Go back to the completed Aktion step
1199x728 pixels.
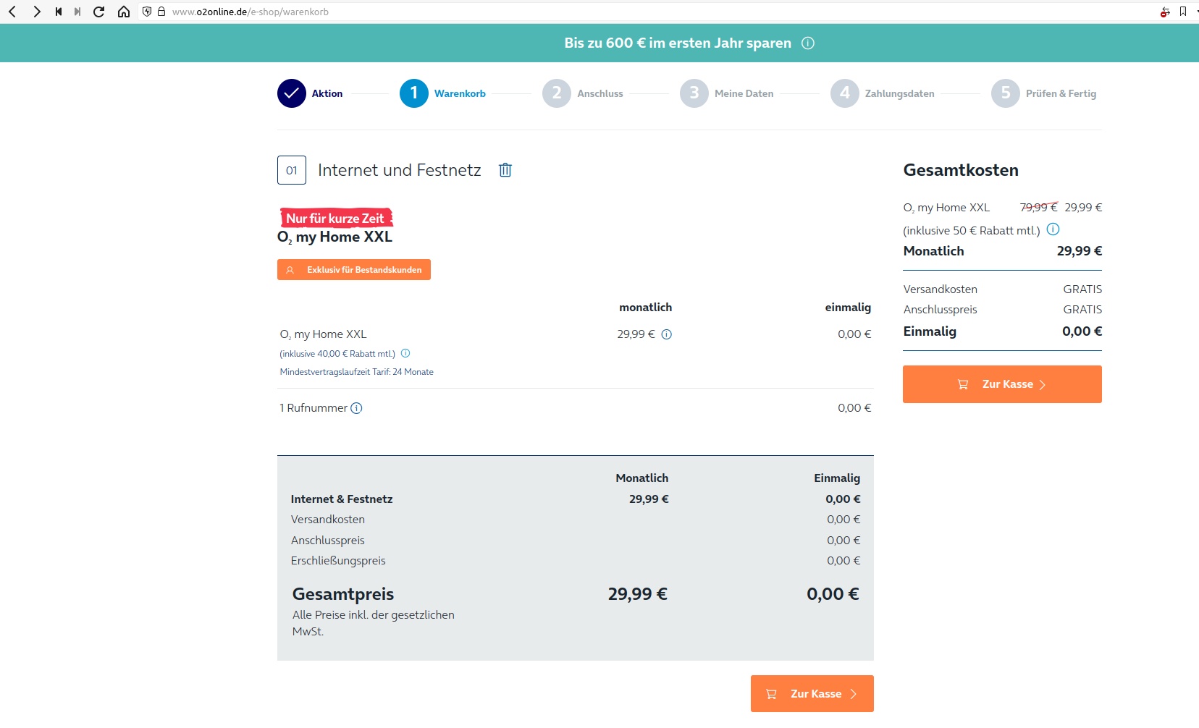click(292, 93)
